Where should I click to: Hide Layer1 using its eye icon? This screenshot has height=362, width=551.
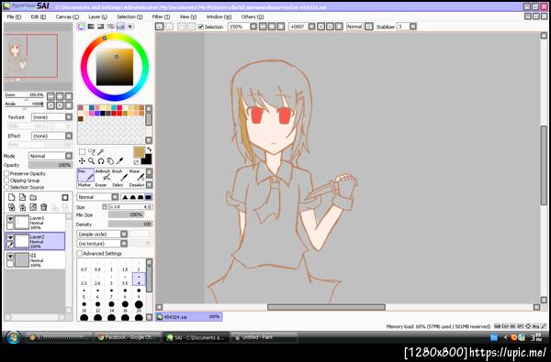point(10,218)
